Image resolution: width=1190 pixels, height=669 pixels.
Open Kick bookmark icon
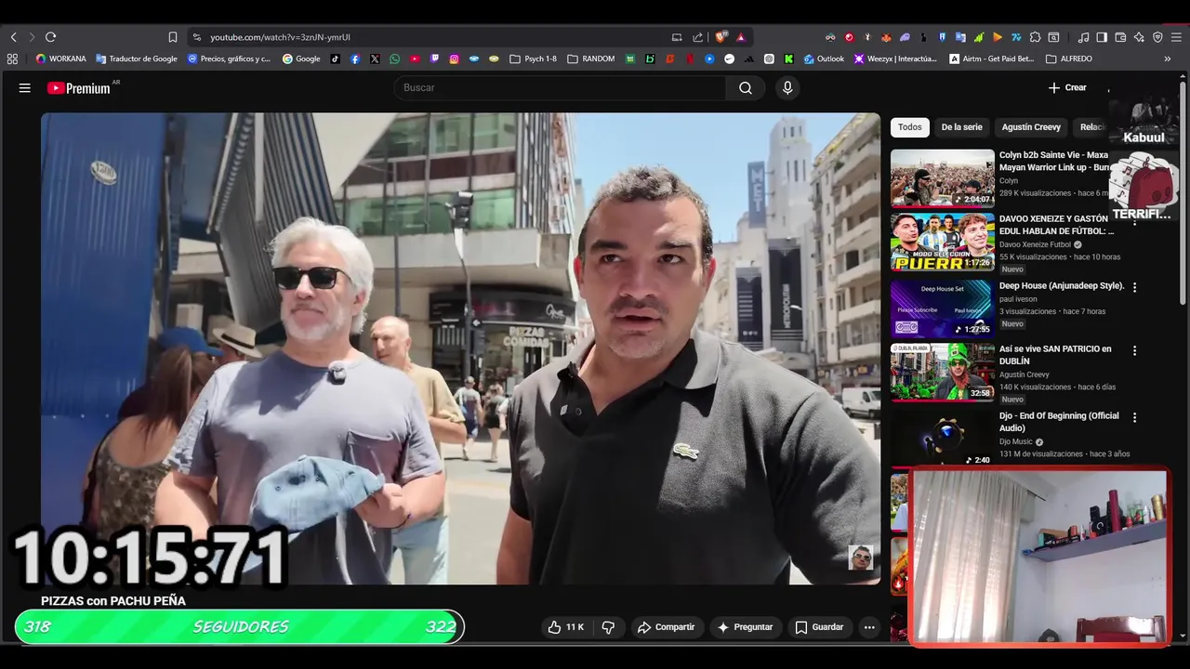(x=788, y=59)
